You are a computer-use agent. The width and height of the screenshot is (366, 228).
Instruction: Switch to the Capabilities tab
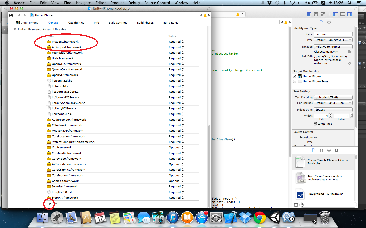tap(76, 23)
